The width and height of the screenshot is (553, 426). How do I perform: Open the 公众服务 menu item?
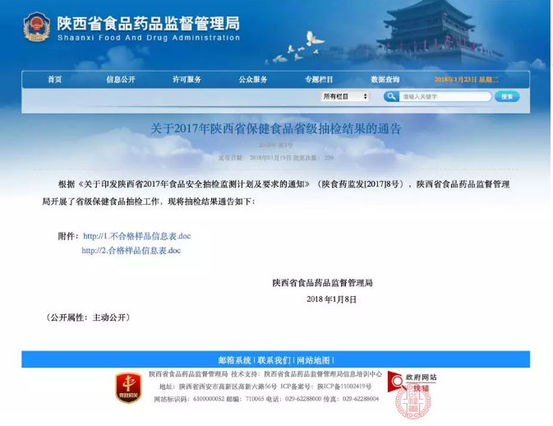[x=252, y=80]
